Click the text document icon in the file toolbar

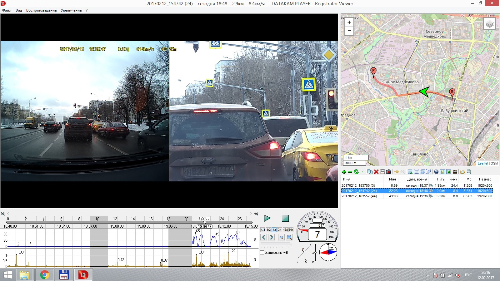(469, 172)
